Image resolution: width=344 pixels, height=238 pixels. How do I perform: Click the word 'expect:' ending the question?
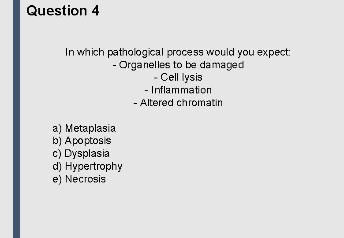[x=274, y=52]
